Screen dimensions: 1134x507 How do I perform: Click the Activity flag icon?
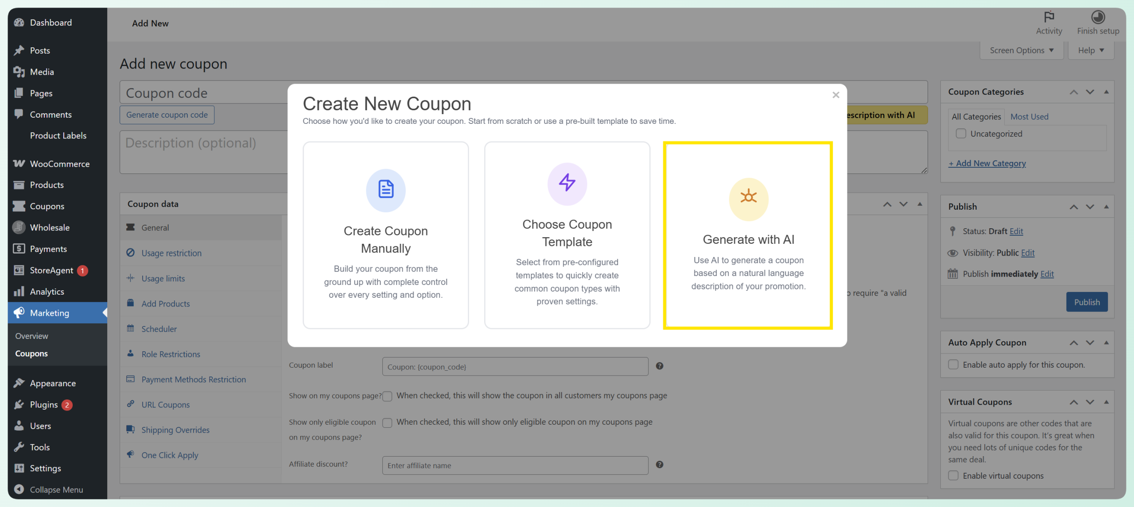1049,17
